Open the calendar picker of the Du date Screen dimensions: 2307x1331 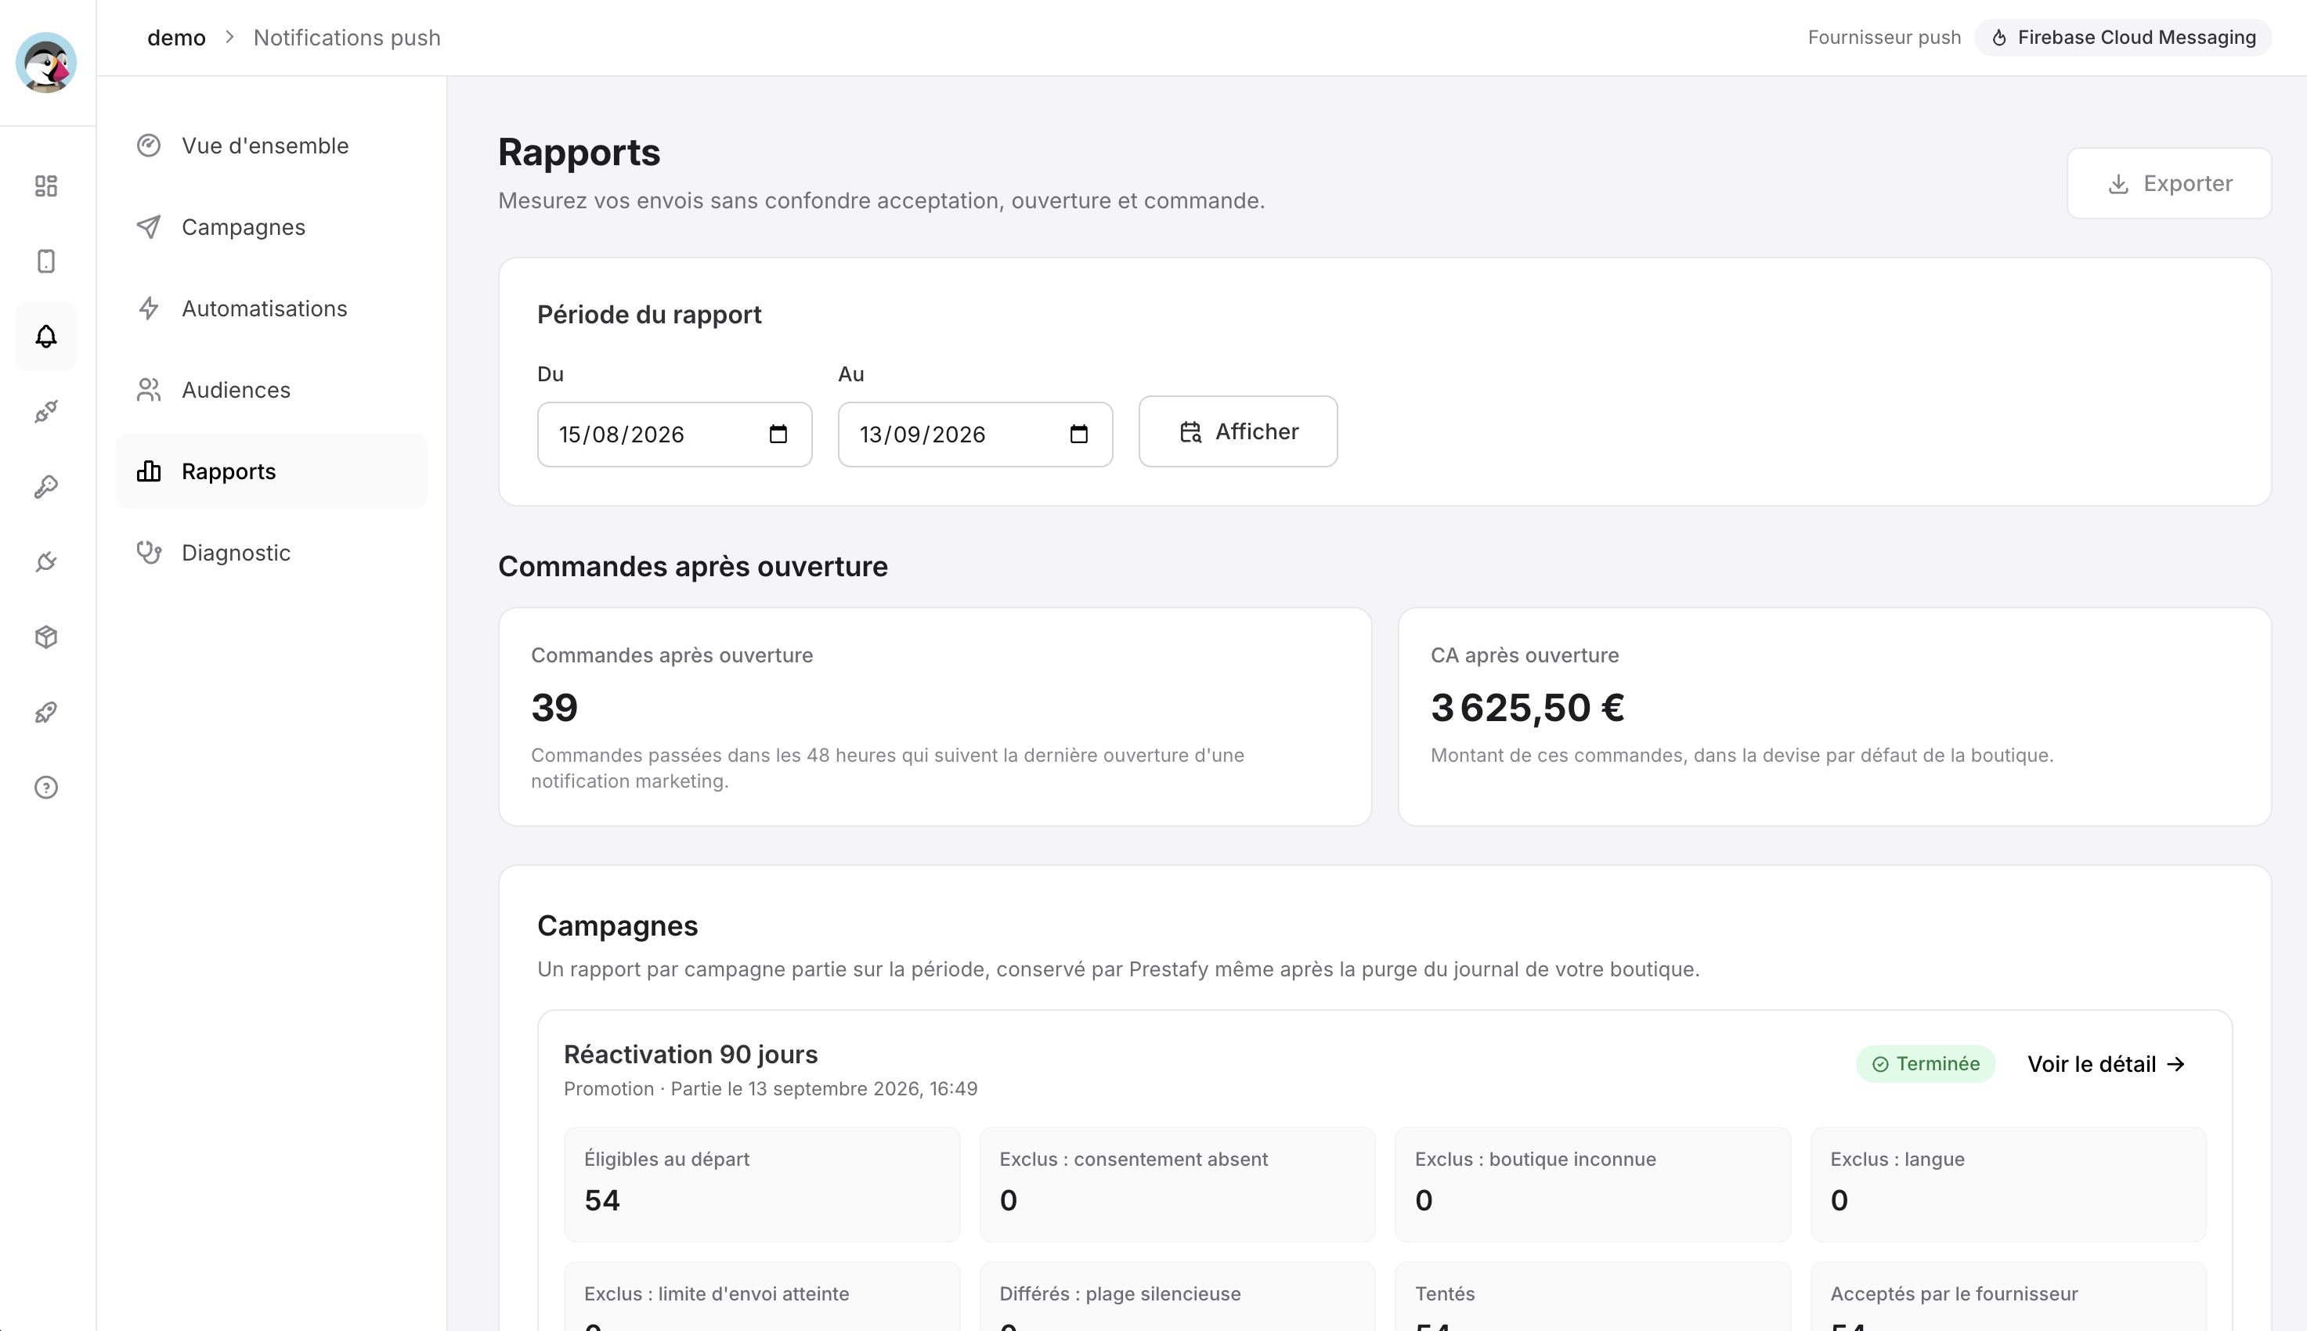[778, 435]
